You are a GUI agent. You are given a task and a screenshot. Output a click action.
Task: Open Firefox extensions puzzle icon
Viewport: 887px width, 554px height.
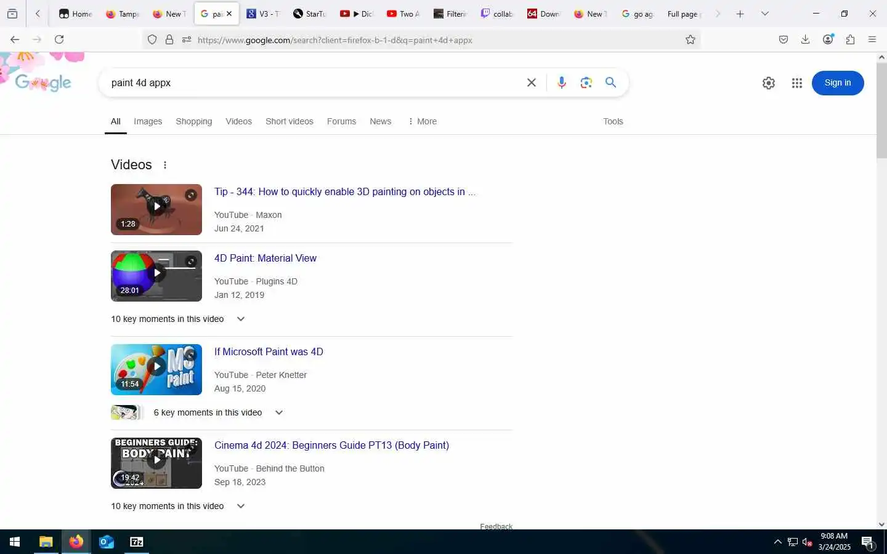(850, 40)
